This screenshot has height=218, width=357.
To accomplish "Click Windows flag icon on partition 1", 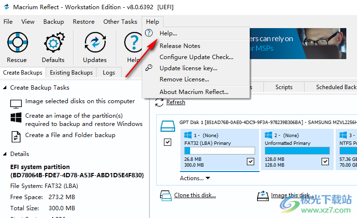I will [x=188, y=135].
